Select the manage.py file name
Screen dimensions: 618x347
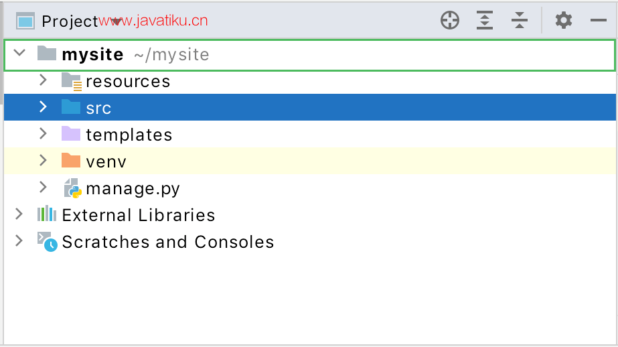click(x=133, y=188)
